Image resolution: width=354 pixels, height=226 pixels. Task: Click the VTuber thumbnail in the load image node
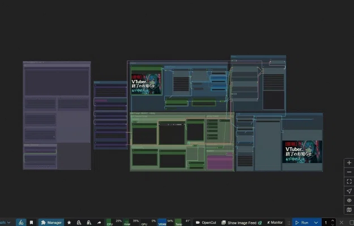146,84
